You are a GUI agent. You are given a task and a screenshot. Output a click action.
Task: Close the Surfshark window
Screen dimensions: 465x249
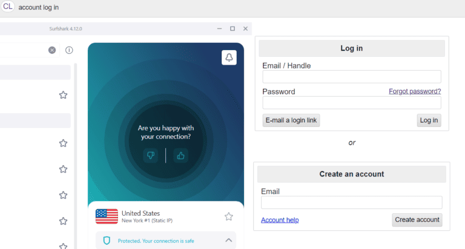[x=245, y=29]
